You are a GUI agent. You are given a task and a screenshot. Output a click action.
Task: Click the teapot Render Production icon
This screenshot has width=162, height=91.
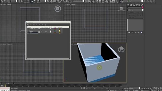(x=116, y=1)
